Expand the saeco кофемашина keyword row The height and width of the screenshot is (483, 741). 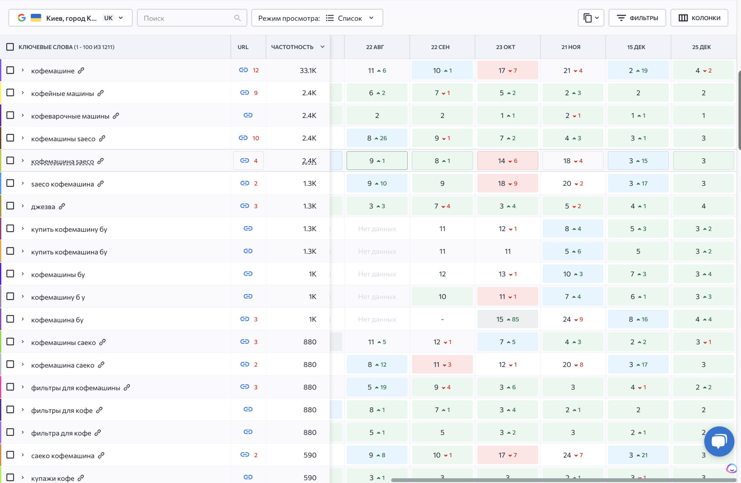(x=23, y=183)
